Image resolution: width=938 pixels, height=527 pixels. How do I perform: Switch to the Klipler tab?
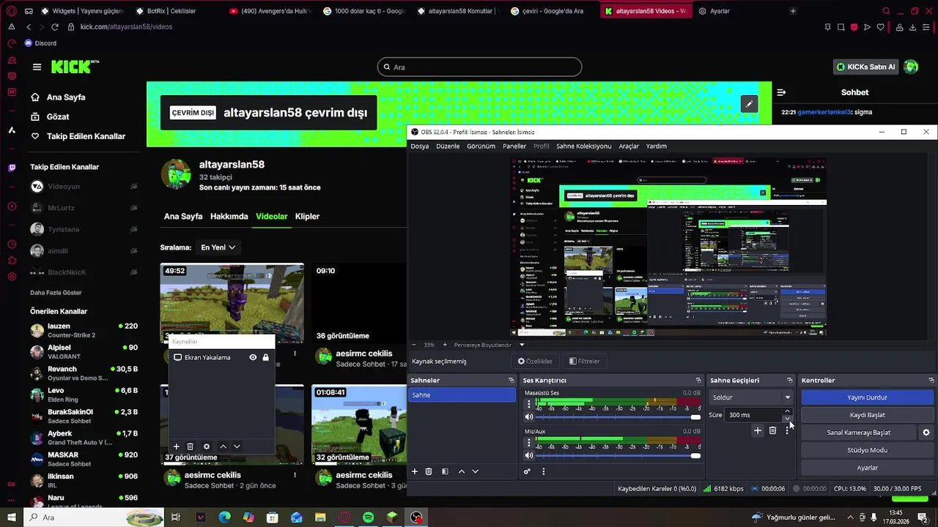click(x=307, y=217)
